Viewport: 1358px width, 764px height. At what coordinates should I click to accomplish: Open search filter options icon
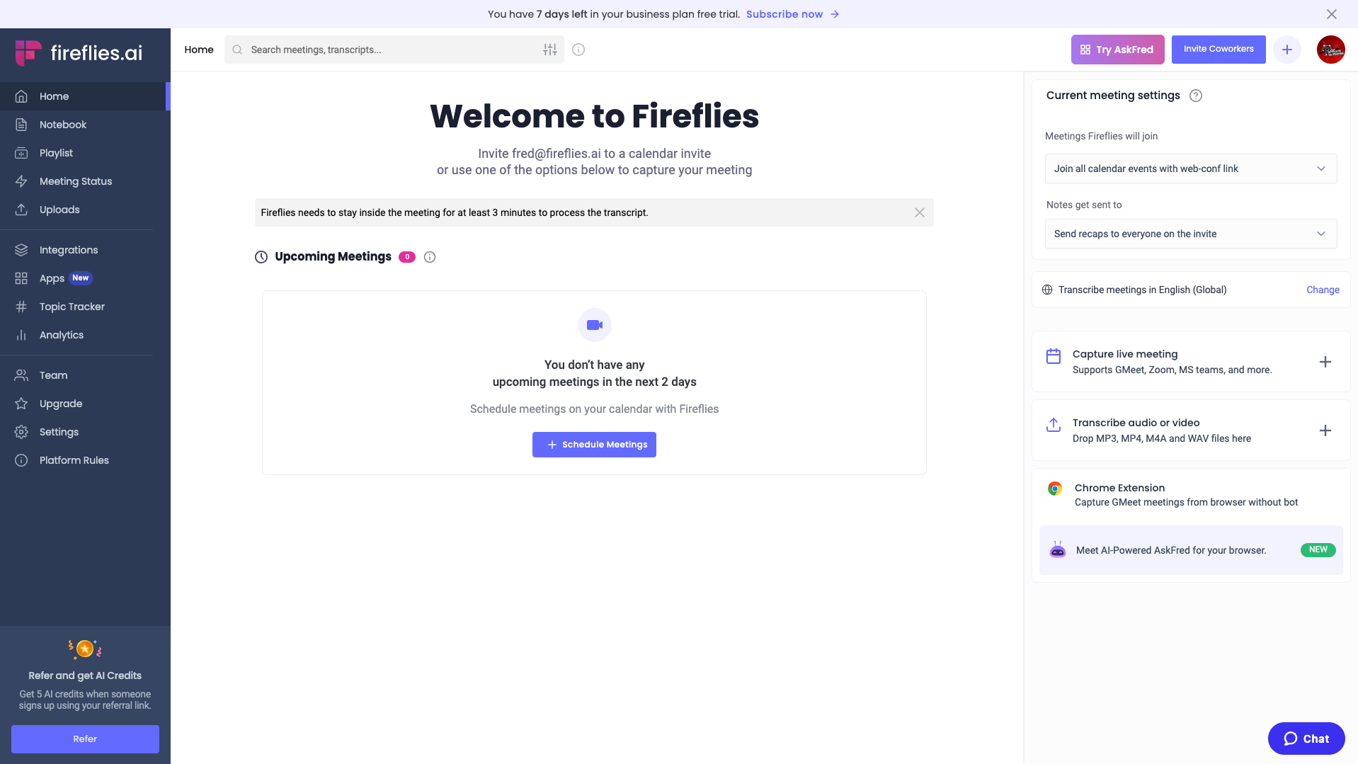550,50
